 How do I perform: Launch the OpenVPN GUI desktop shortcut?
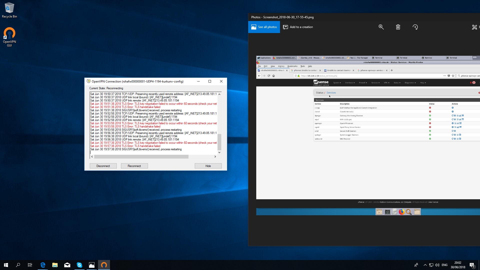9,37
